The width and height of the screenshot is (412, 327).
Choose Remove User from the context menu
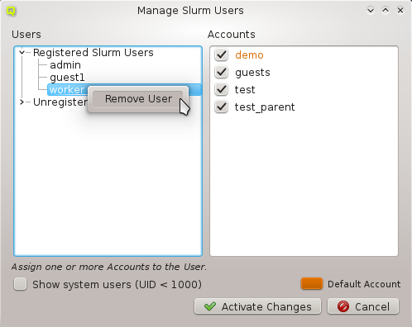click(138, 99)
